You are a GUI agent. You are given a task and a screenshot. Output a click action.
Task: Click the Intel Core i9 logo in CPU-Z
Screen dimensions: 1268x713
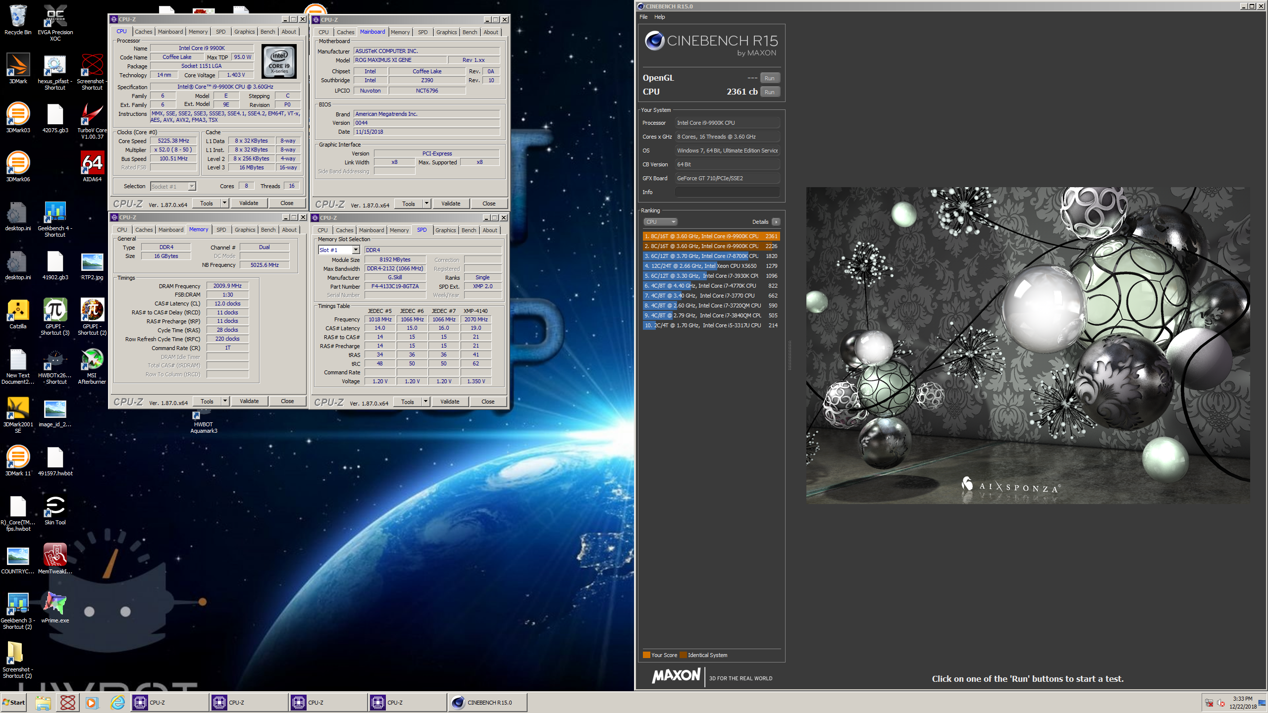(279, 61)
